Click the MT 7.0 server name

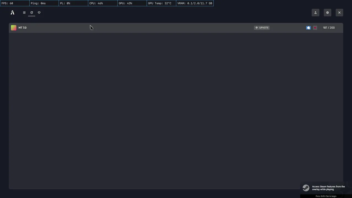pyautogui.click(x=23, y=28)
